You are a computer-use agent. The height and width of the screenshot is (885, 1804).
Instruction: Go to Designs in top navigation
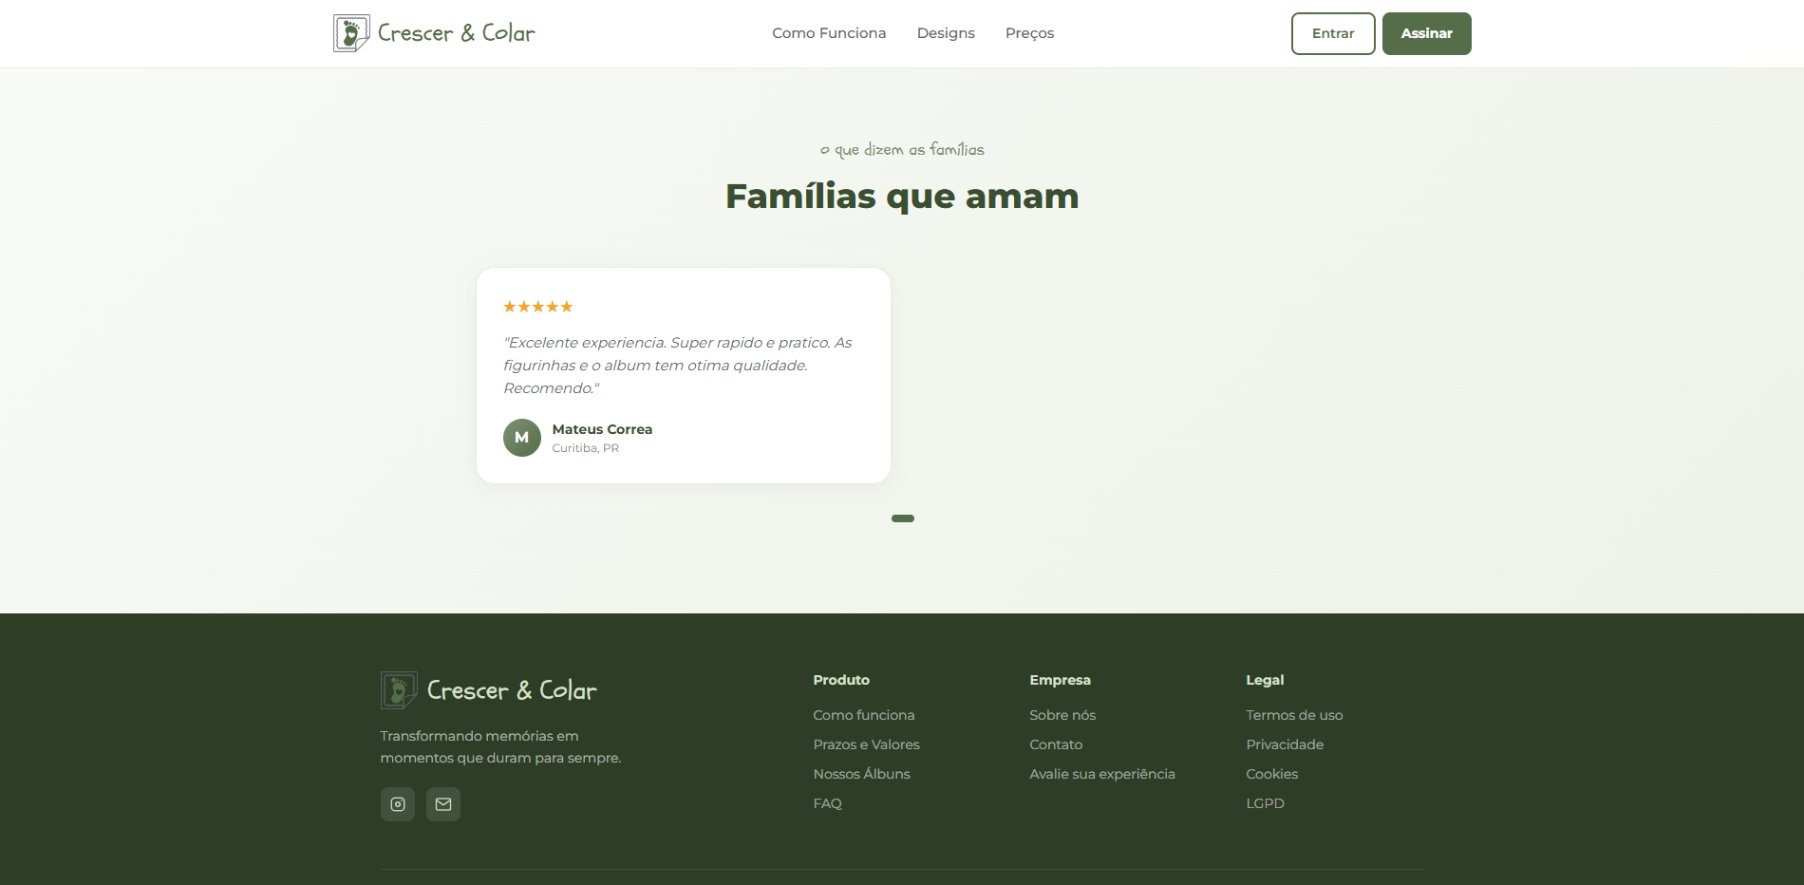946,33
